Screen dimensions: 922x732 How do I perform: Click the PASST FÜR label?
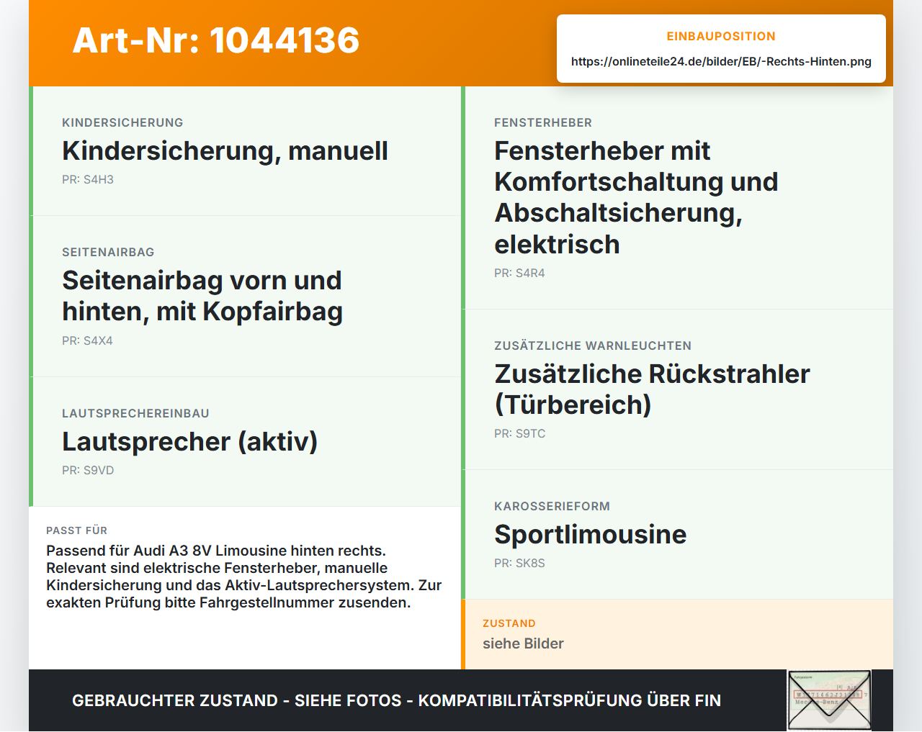click(x=76, y=531)
